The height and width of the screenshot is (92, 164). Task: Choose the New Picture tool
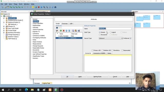[x=36, y=7]
